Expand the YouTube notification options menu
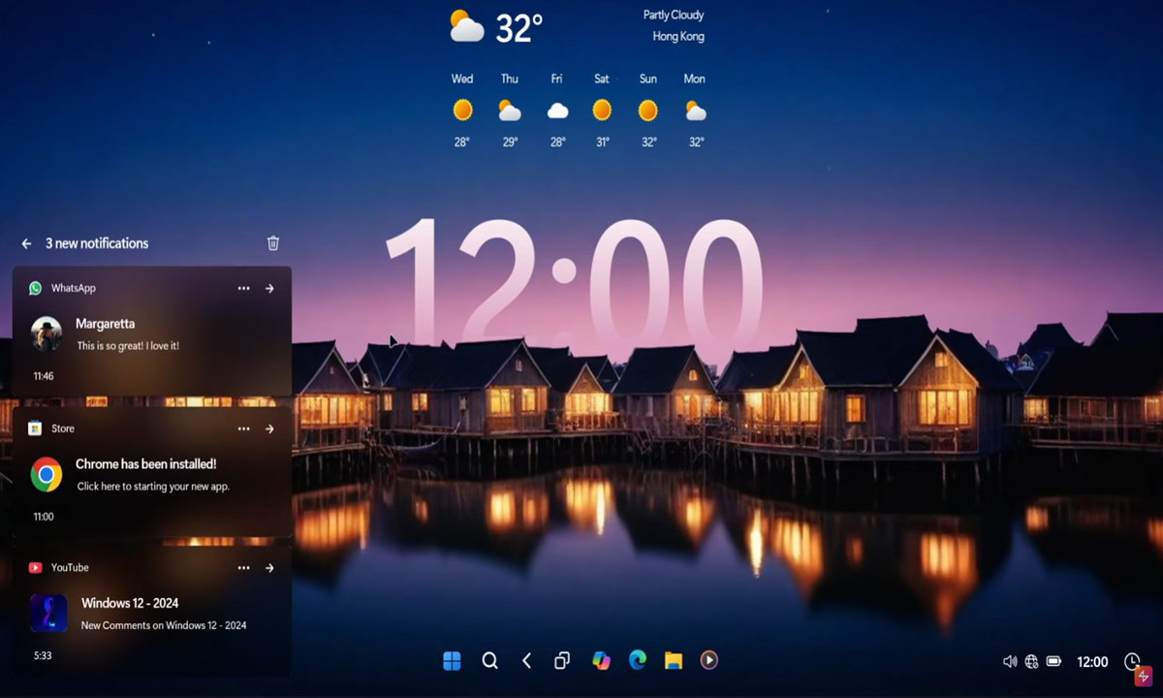The height and width of the screenshot is (698, 1163). 244,567
